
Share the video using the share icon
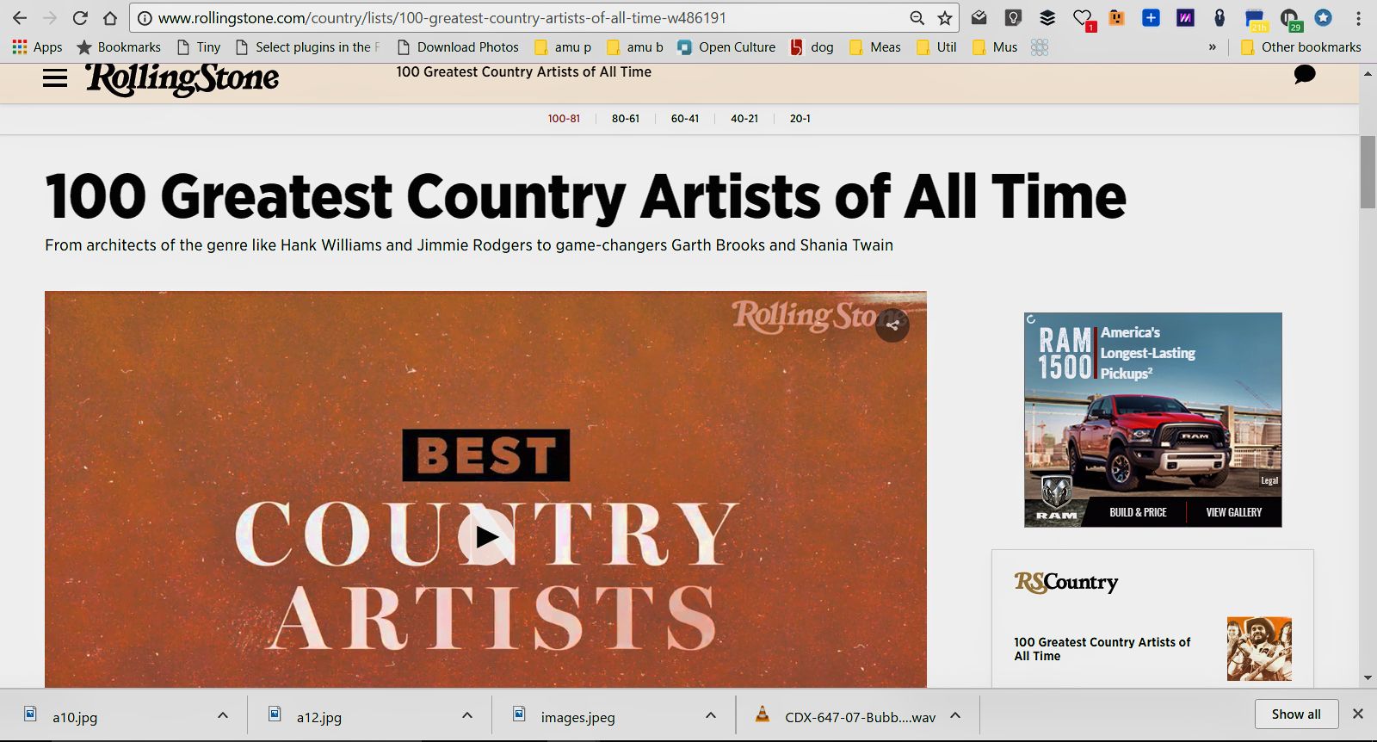892,325
